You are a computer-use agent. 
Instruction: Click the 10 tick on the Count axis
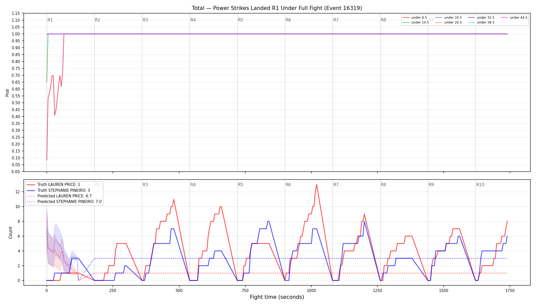[x=18, y=207]
